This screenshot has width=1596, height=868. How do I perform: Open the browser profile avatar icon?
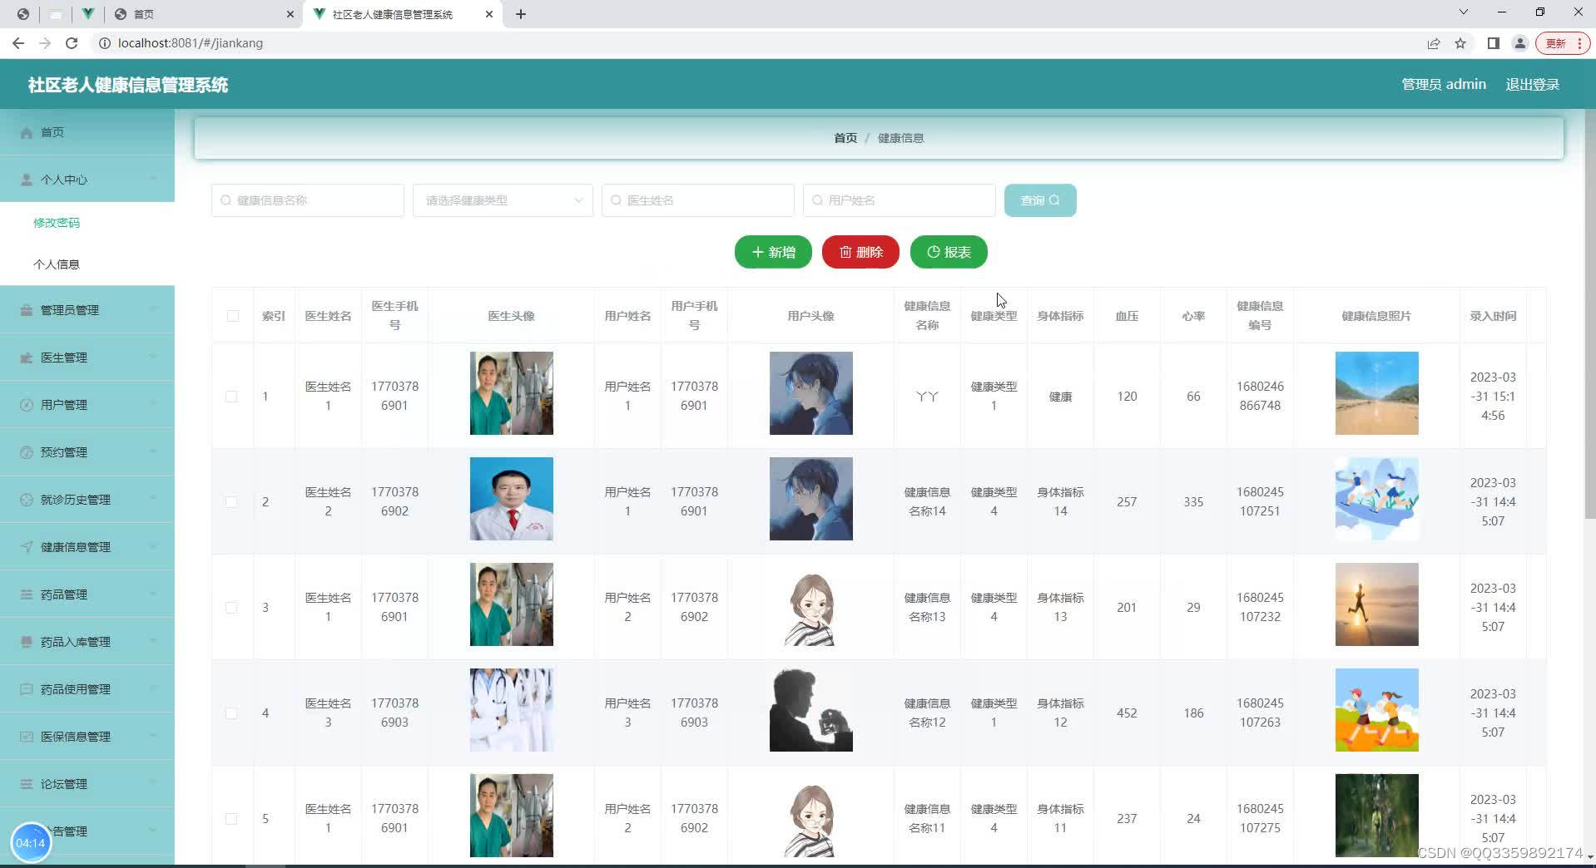[1520, 43]
